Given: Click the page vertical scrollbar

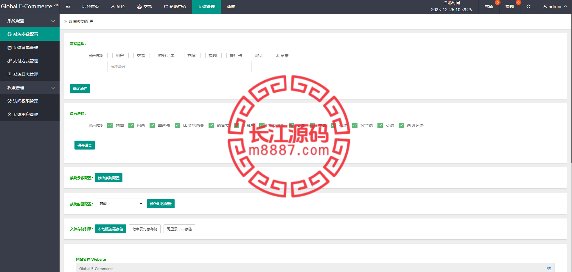Looking at the screenshot, I should [571, 89].
